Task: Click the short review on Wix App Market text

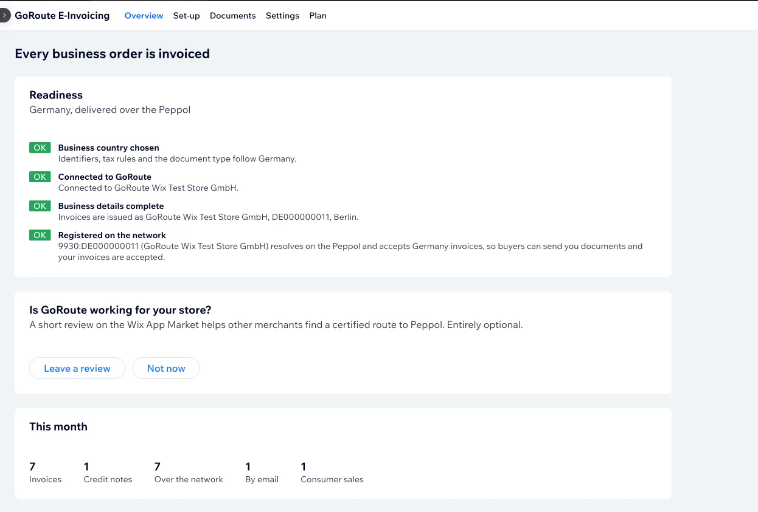Action: coord(276,325)
